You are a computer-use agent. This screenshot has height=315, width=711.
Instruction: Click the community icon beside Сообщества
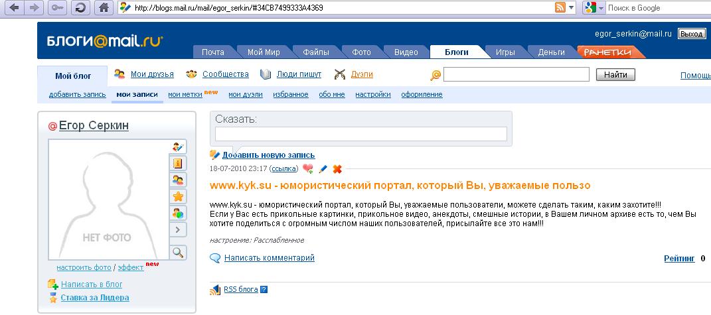click(x=191, y=74)
